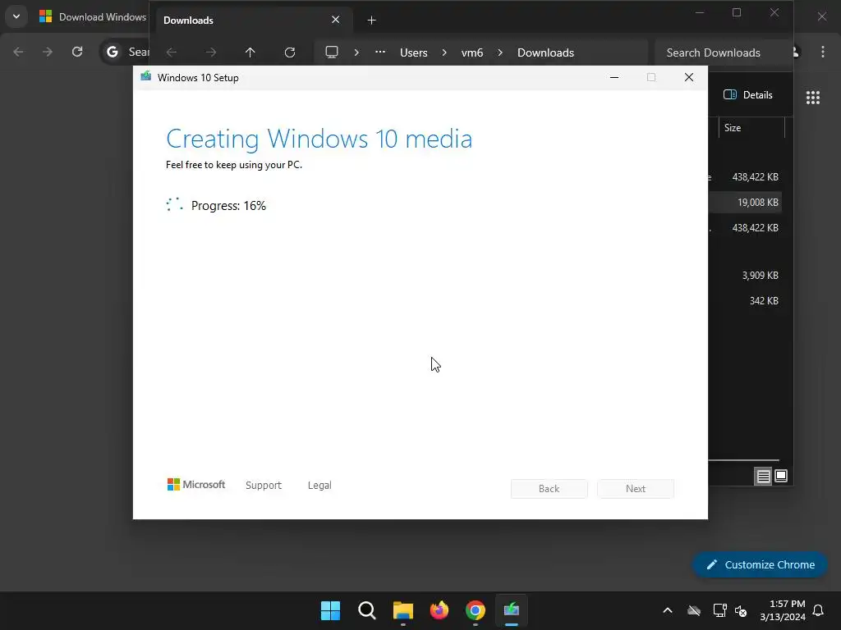Viewport: 841px width, 630px height.
Task: Open the Support link in Windows 10 Setup
Action: coord(264,485)
